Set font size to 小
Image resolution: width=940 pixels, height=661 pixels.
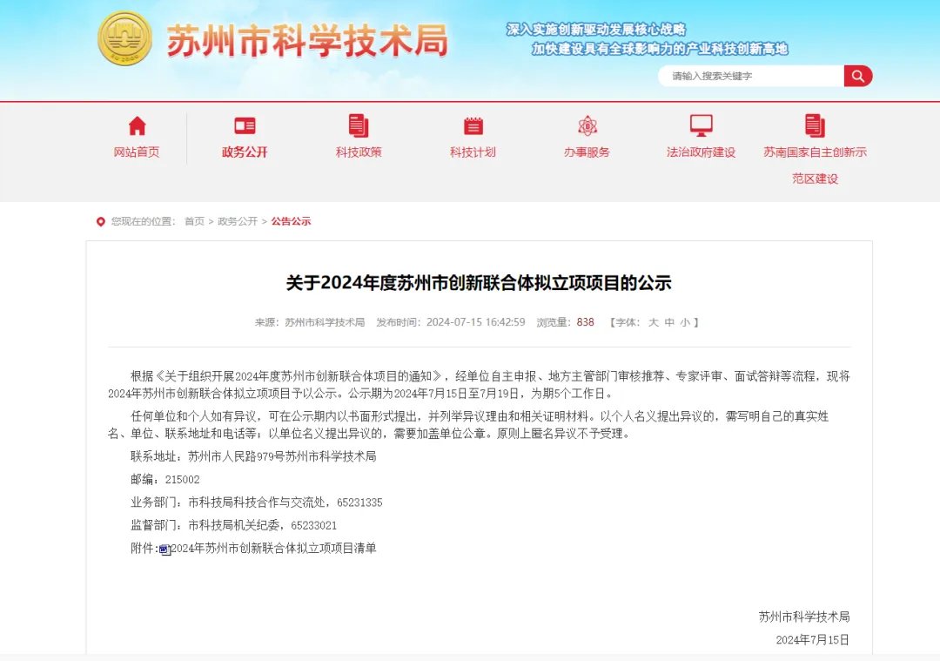[x=685, y=323]
